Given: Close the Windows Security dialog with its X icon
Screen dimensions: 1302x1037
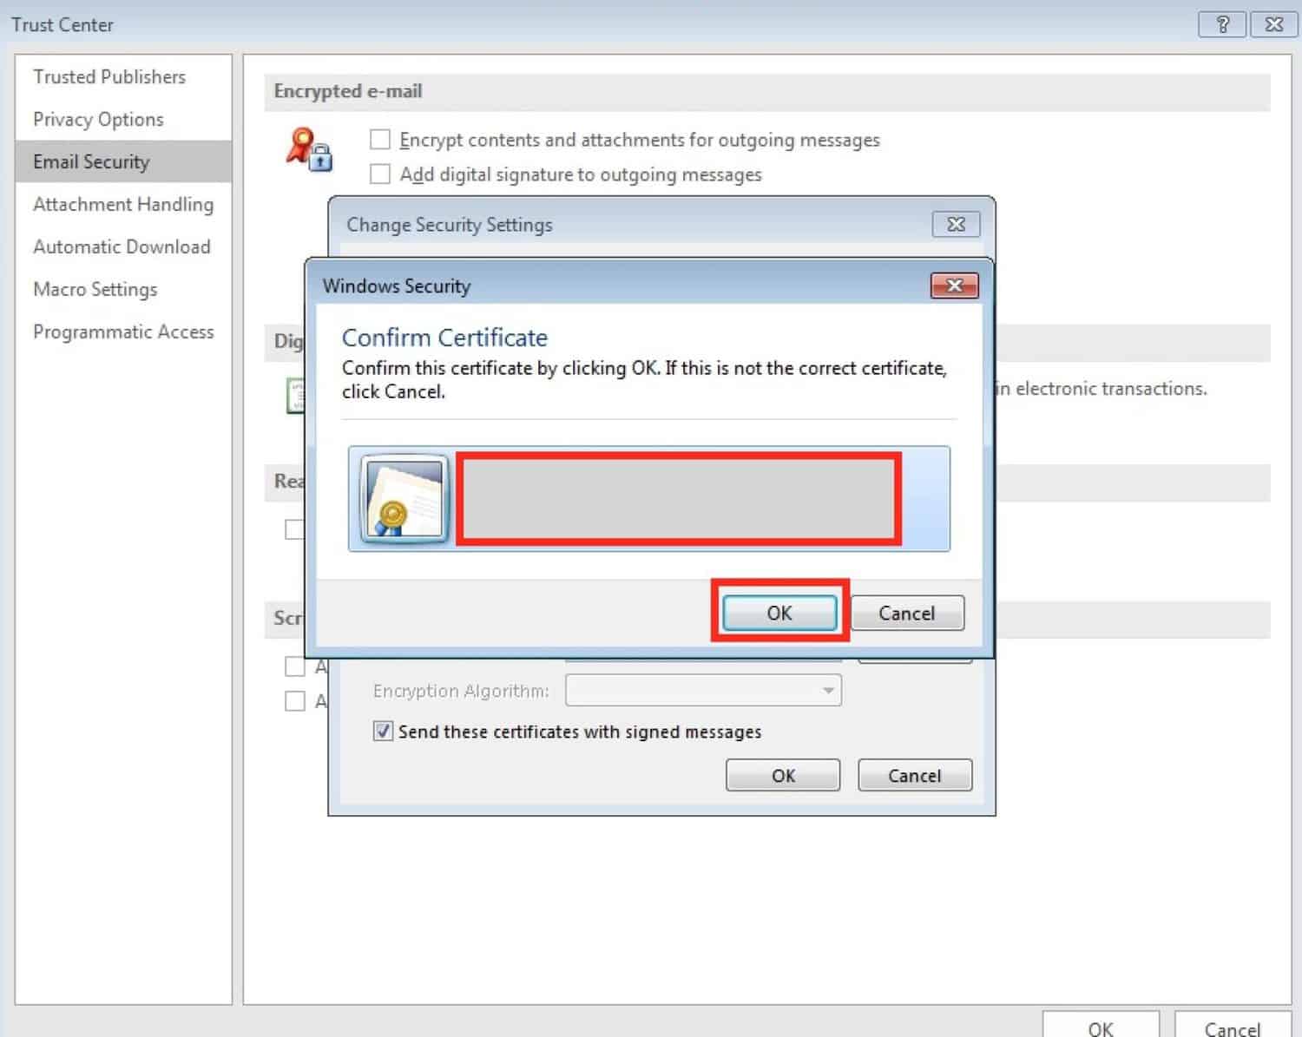Looking at the screenshot, I should [x=953, y=286].
